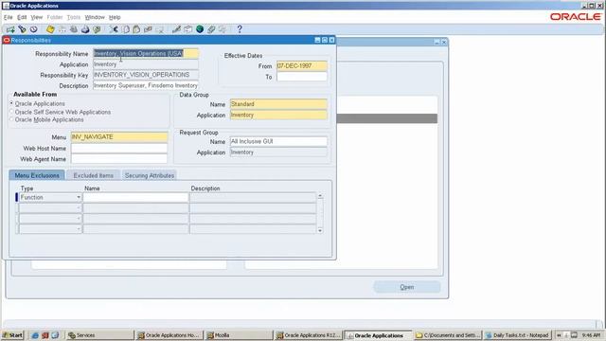Click the top Application field showing Inventory
The image size is (606, 341).
[x=146, y=64]
